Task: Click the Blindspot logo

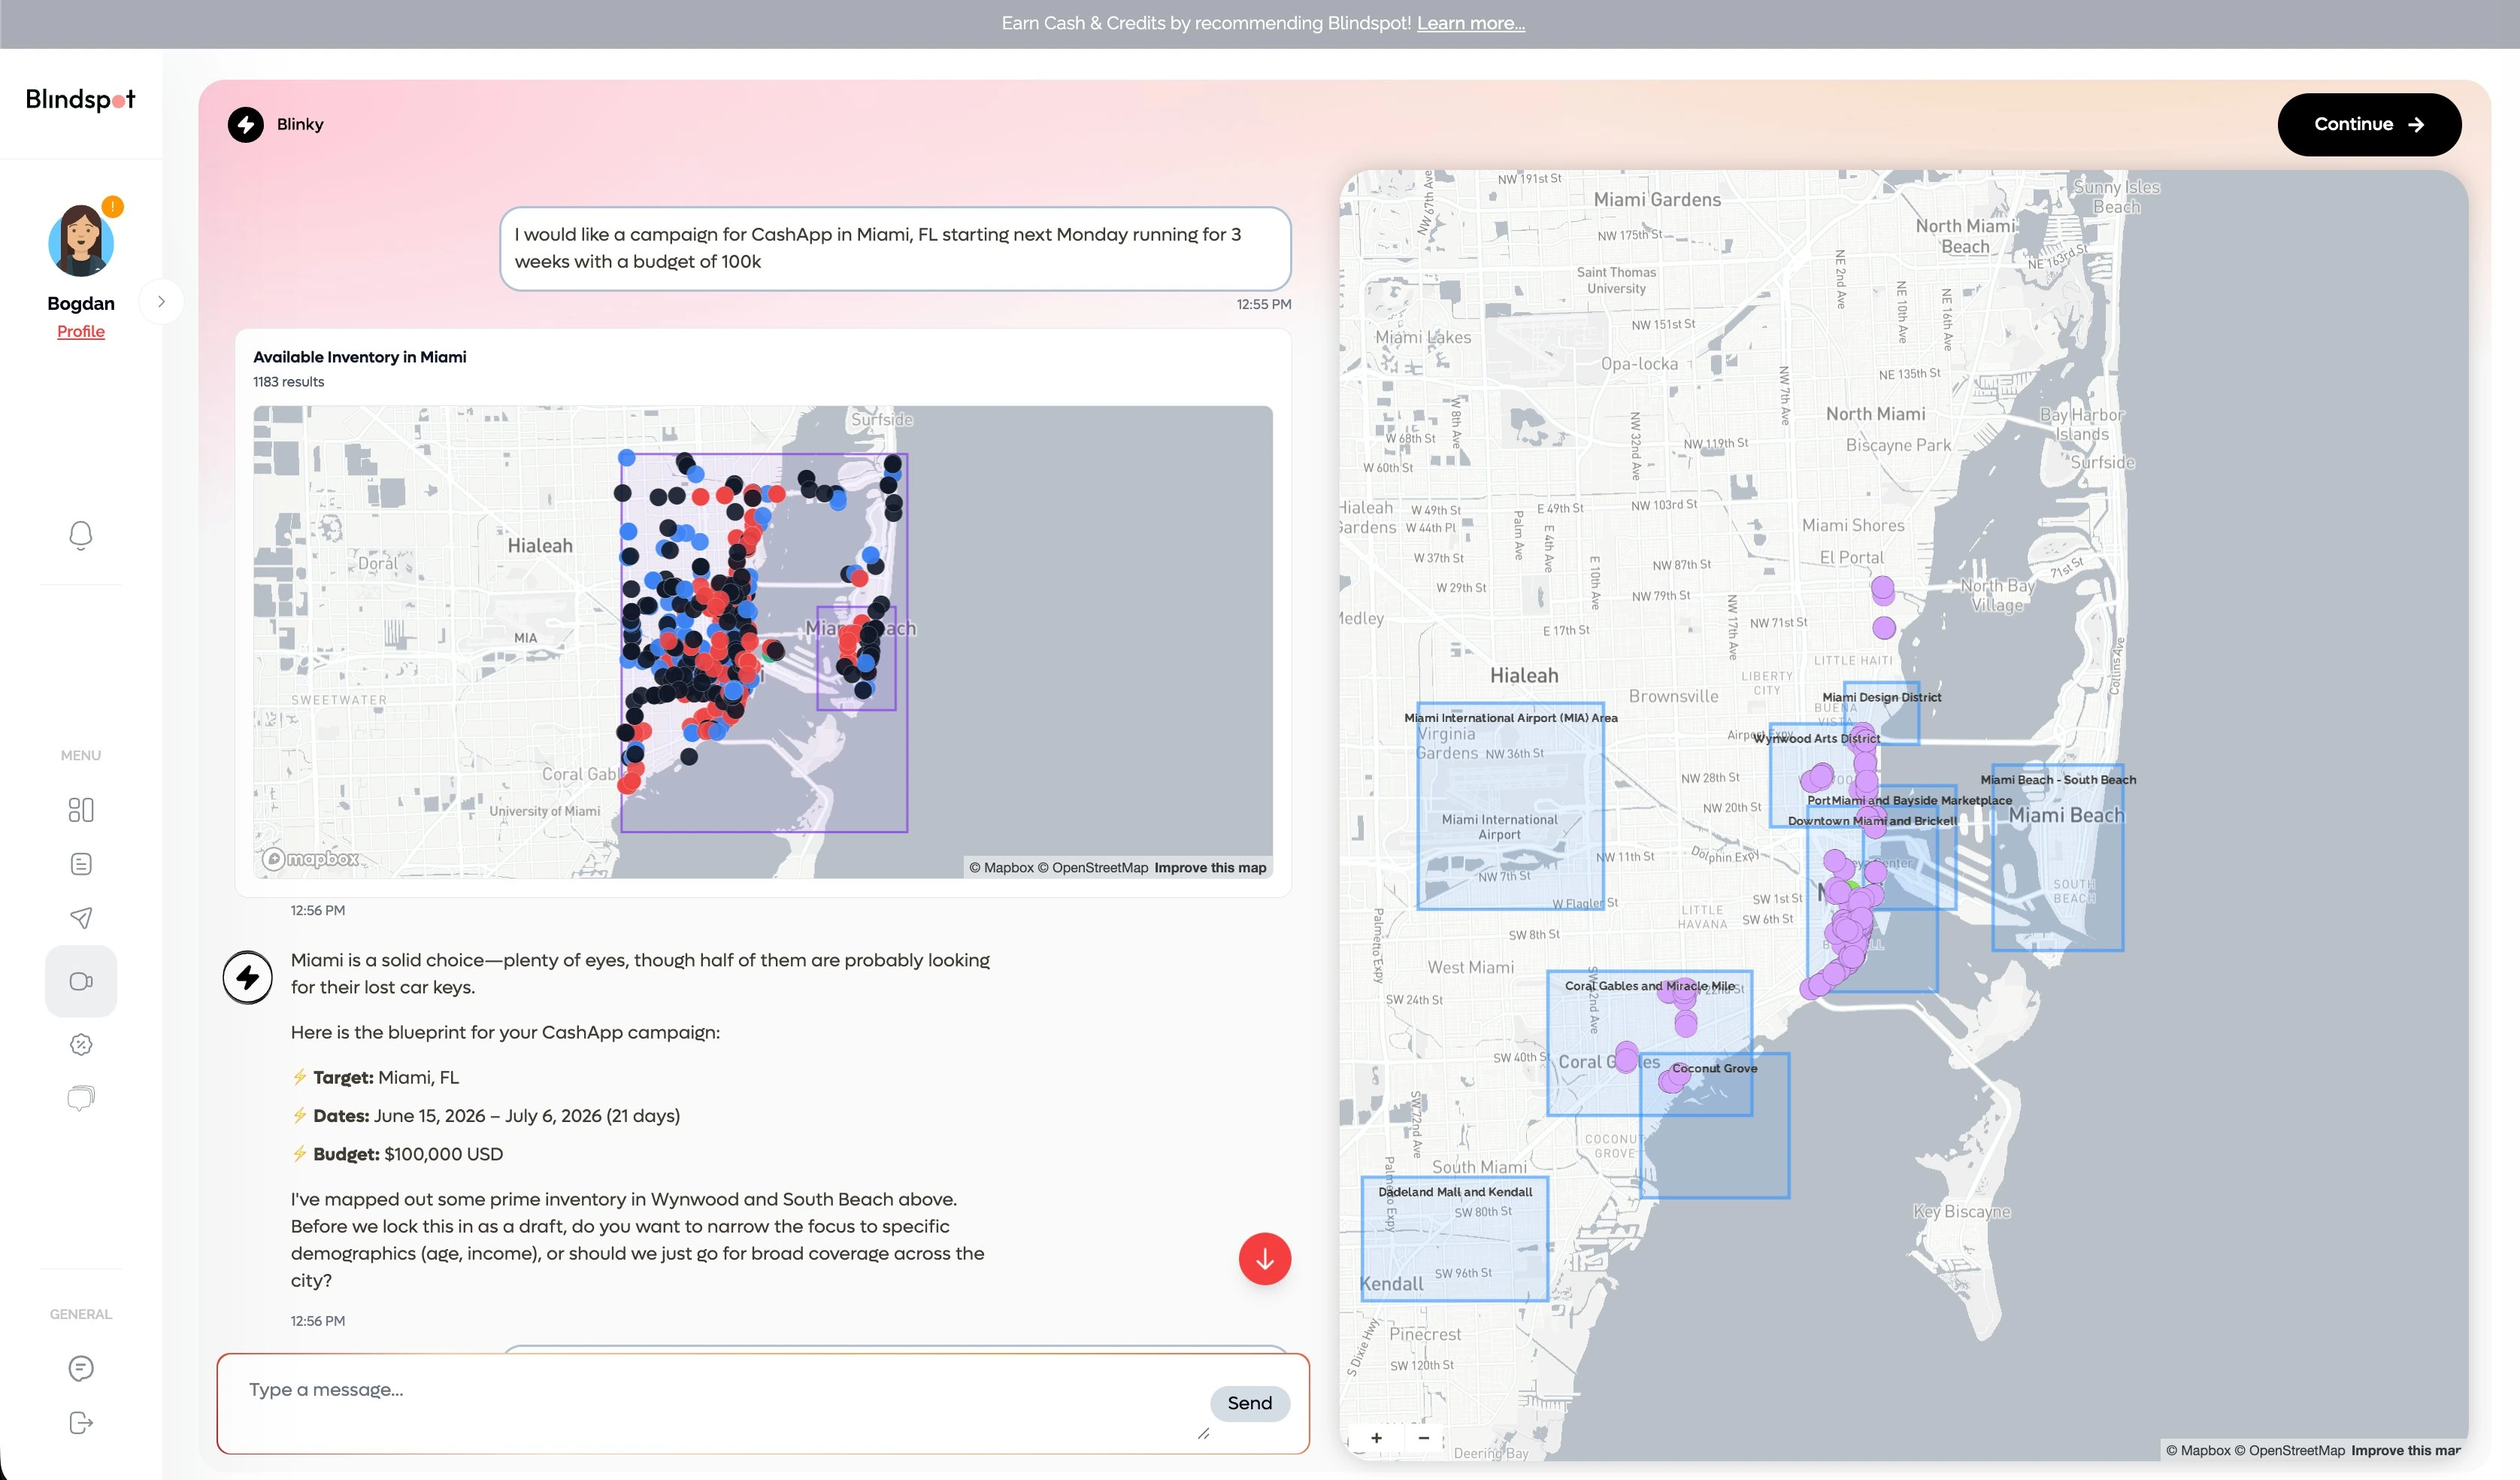Action: coord(80,100)
